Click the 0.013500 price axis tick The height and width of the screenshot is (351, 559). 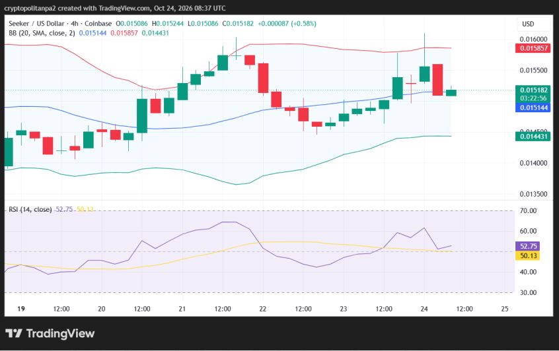click(x=533, y=194)
